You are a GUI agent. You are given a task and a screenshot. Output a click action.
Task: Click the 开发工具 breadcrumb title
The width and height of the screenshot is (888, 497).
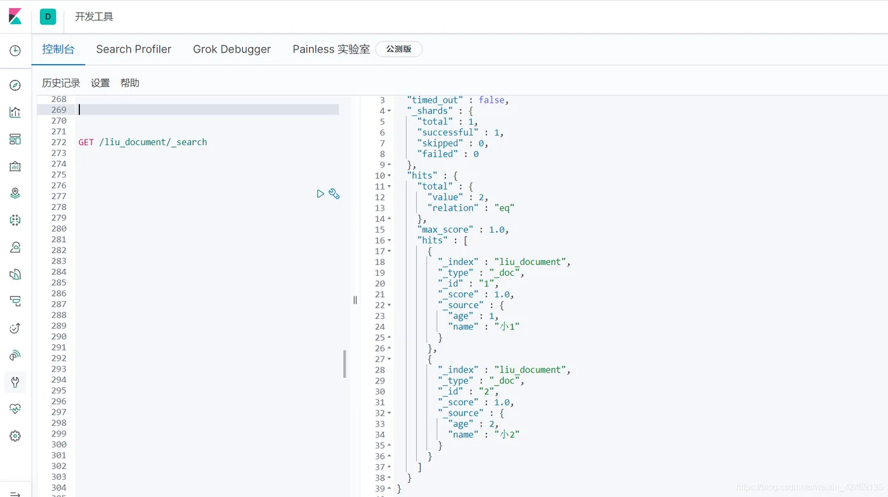point(94,16)
